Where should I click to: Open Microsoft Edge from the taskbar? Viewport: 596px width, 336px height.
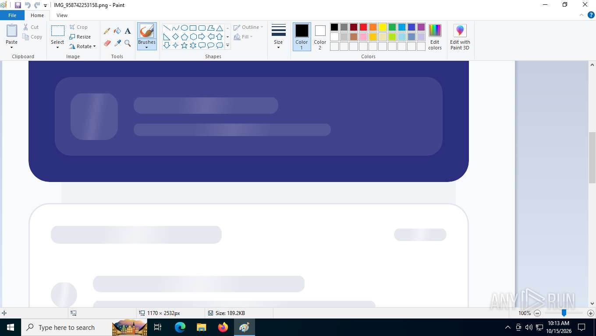[180, 327]
